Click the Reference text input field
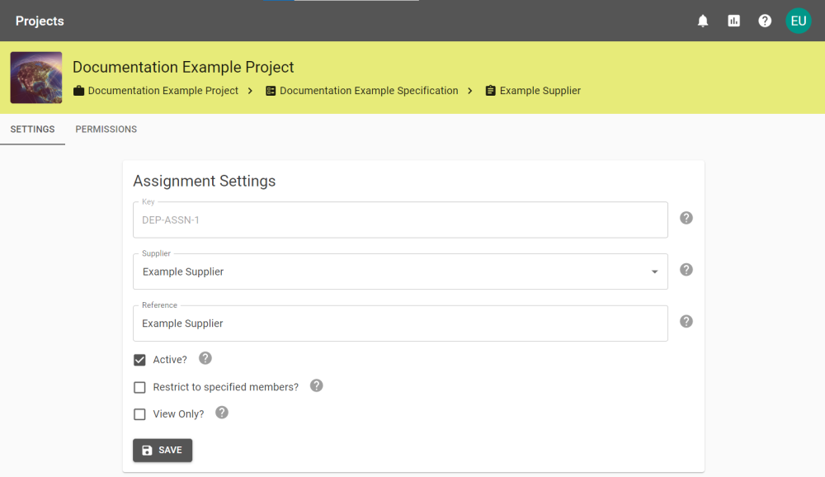 click(400, 324)
